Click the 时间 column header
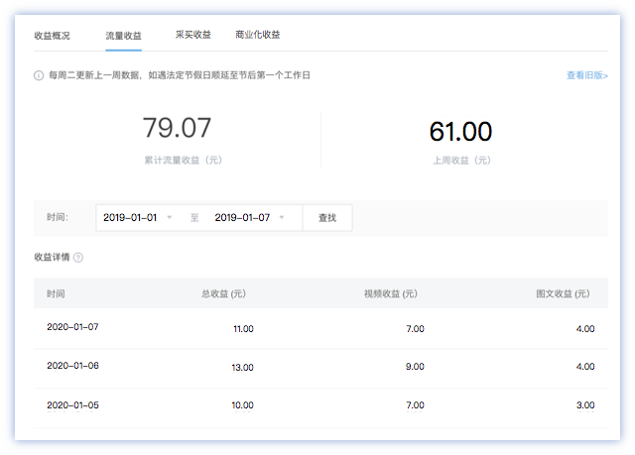The image size is (635, 455). [56, 293]
